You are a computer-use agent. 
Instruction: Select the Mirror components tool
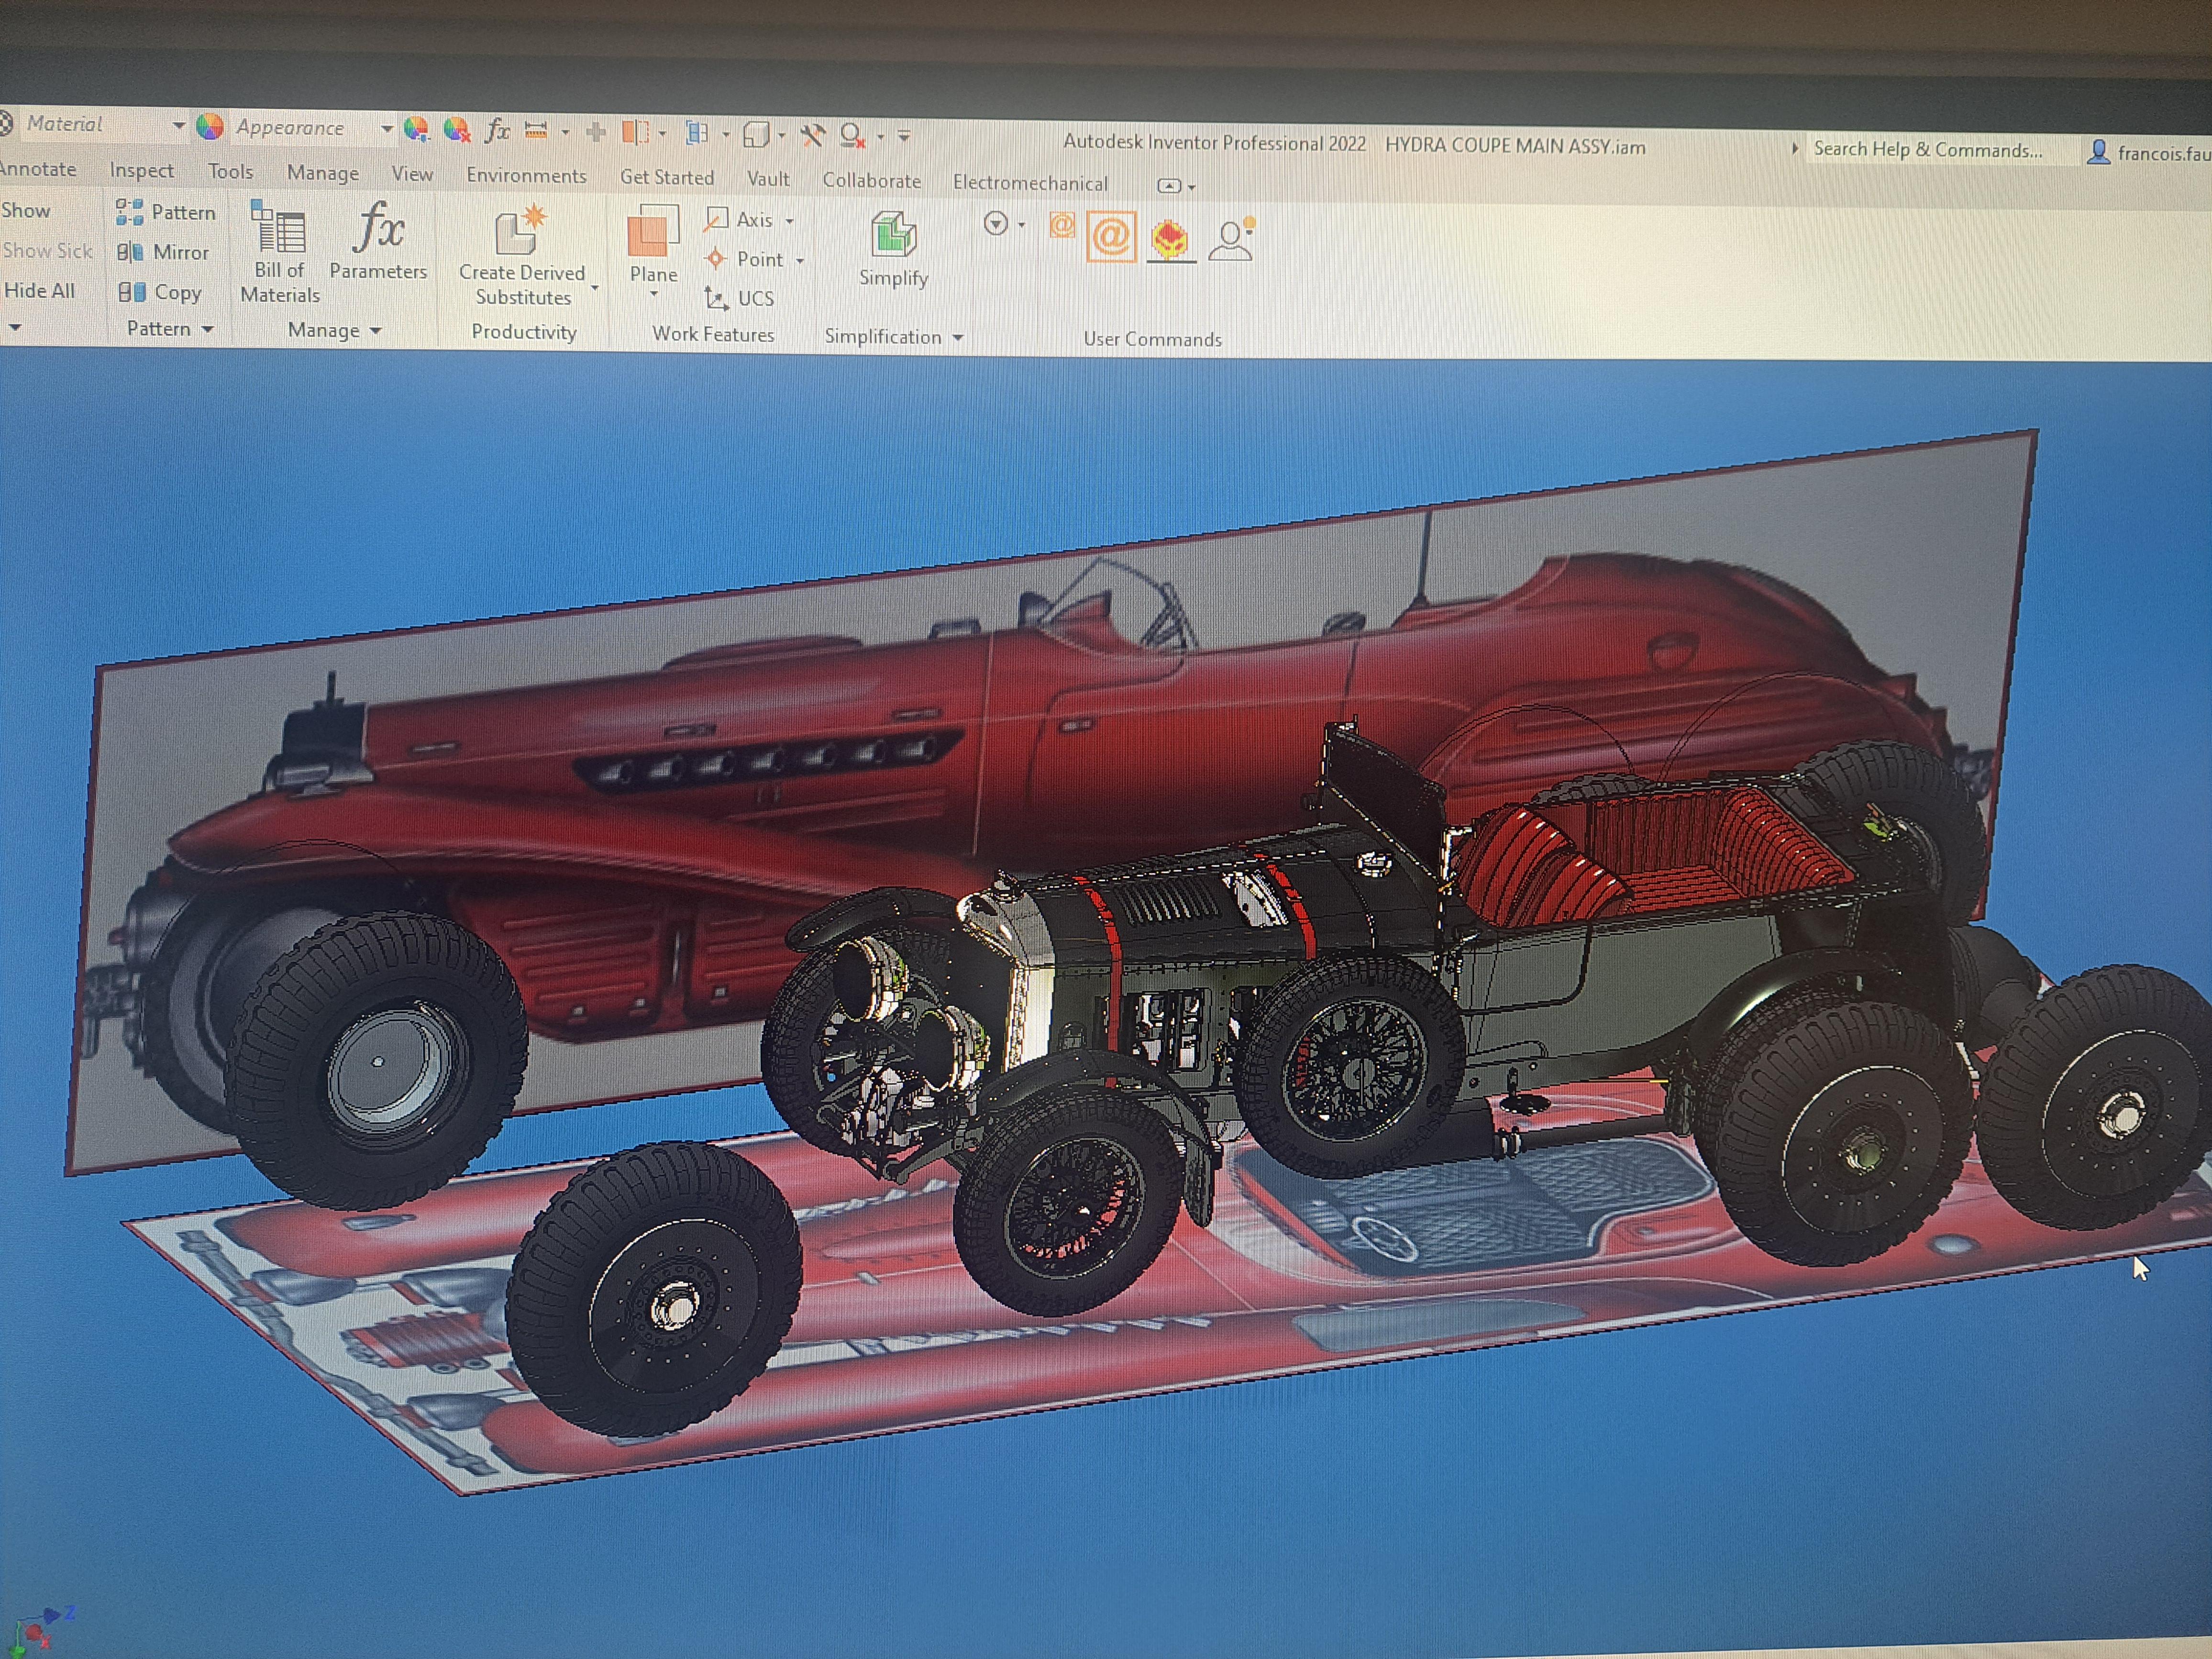click(x=163, y=252)
